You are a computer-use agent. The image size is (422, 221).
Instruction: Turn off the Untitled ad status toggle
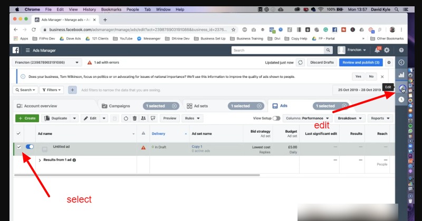(30, 147)
